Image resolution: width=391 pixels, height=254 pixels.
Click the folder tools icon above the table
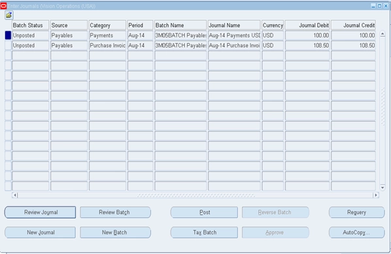pos(8,15)
